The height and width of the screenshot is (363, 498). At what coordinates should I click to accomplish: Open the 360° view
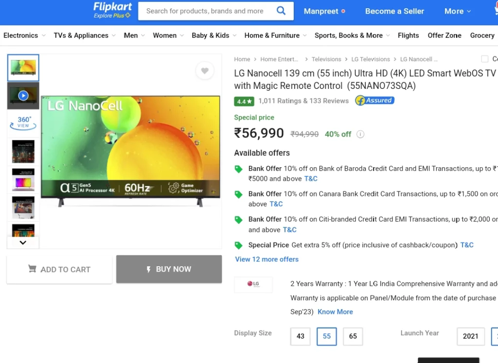coord(23,123)
